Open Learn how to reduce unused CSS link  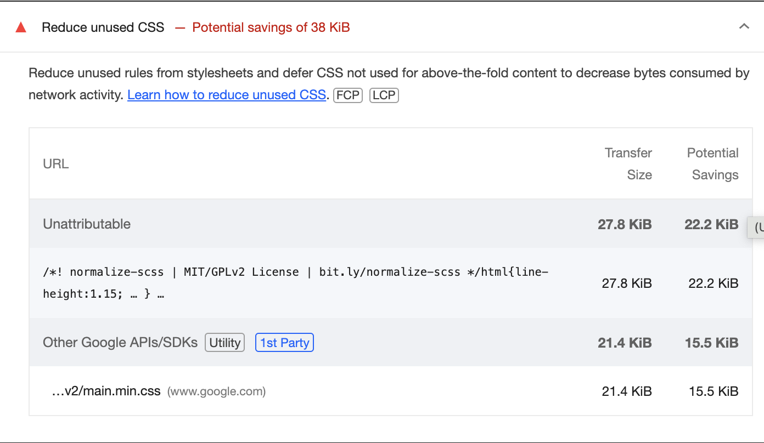click(x=227, y=95)
